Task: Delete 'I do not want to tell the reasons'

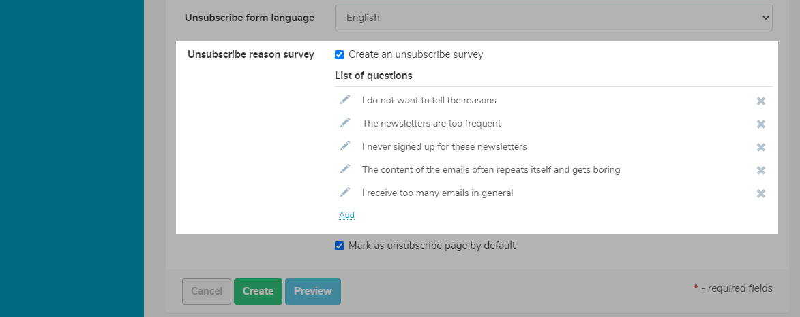Action: (x=761, y=101)
